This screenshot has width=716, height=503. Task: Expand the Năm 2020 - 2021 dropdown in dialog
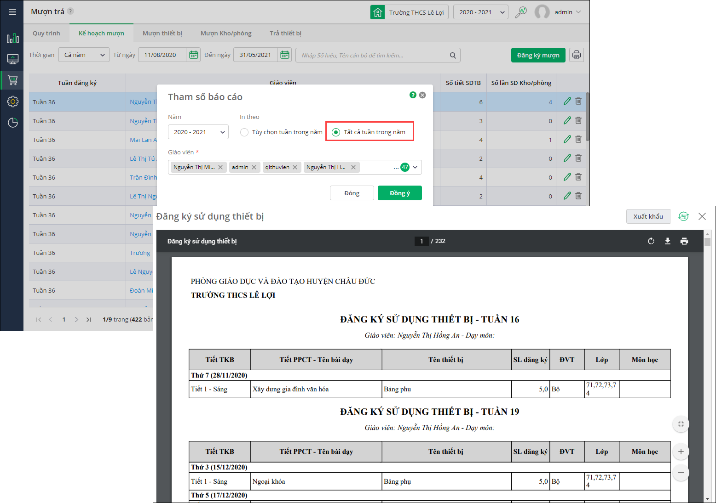pyautogui.click(x=198, y=132)
